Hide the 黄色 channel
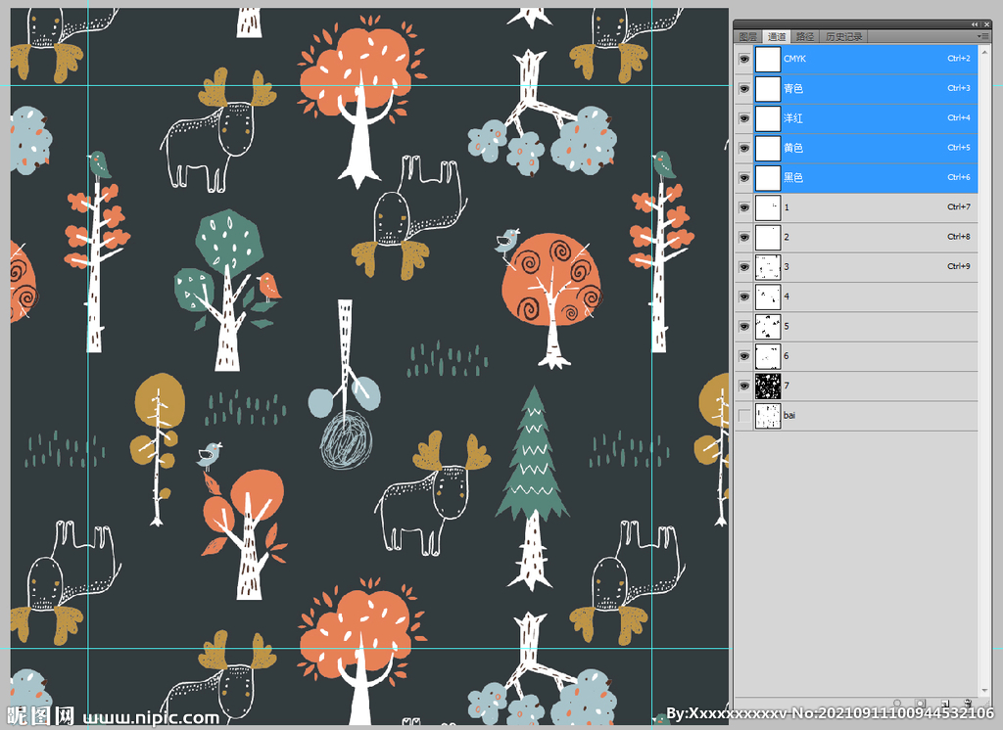 [744, 149]
